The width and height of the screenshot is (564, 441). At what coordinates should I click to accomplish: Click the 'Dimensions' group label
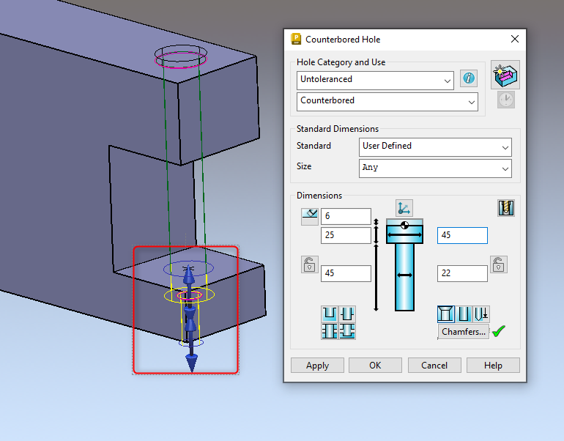coord(319,196)
